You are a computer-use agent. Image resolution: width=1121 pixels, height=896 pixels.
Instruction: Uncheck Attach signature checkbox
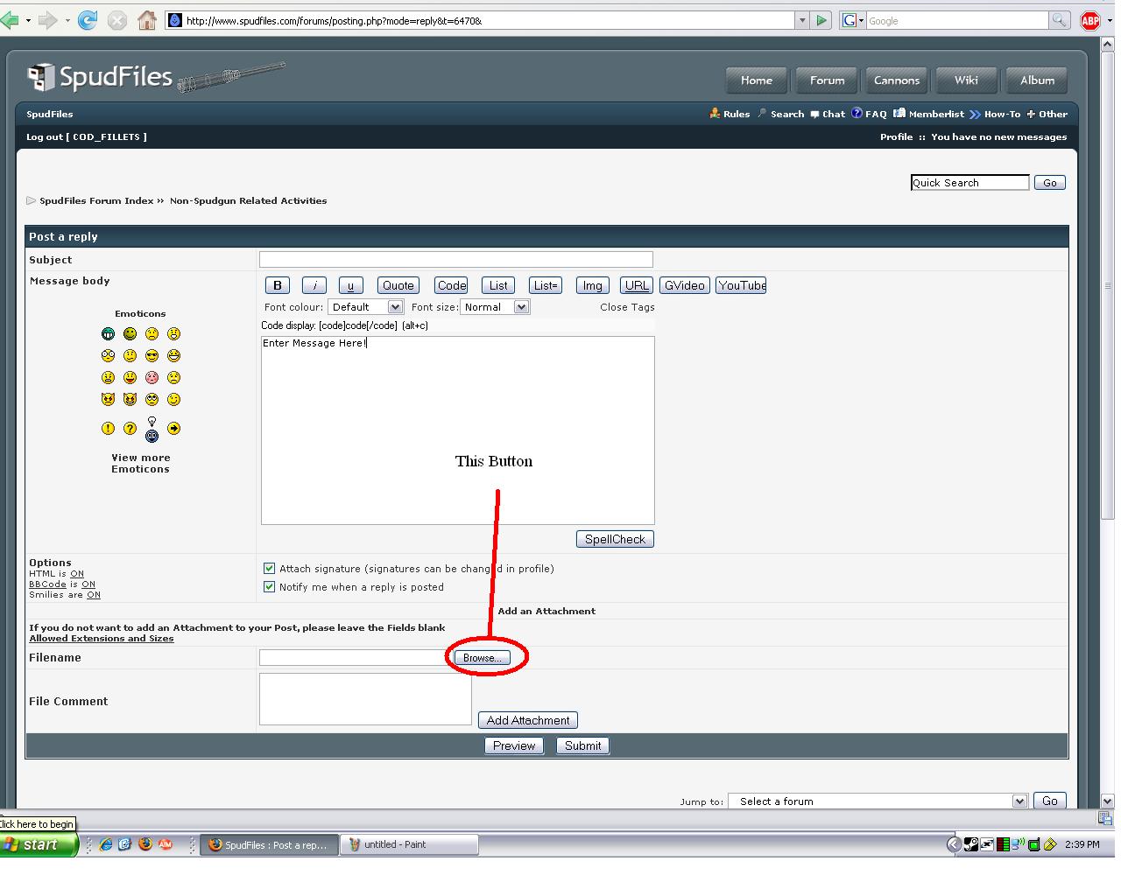pos(270,569)
